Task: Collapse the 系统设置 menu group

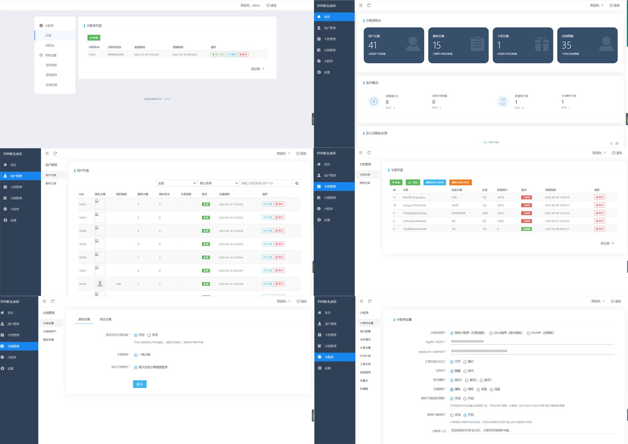Action: [51, 55]
